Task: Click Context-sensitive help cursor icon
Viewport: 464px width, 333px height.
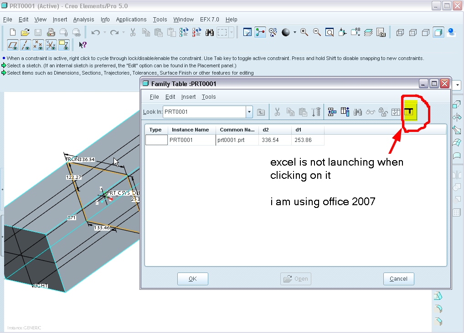Action: coord(82,45)
